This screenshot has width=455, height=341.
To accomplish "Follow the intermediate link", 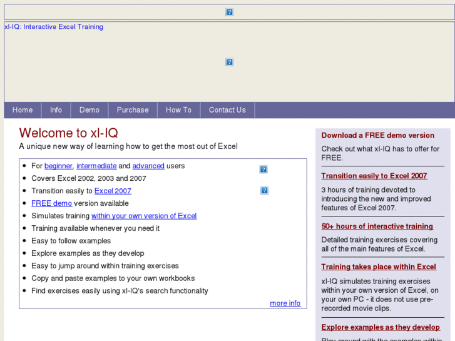I will pos(96,166).
